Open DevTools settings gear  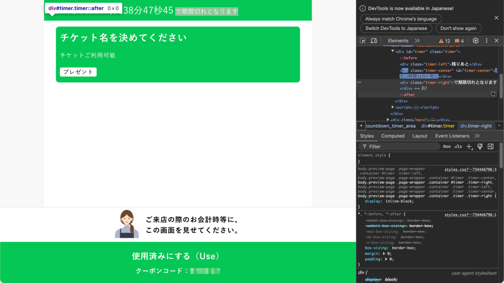475,40
